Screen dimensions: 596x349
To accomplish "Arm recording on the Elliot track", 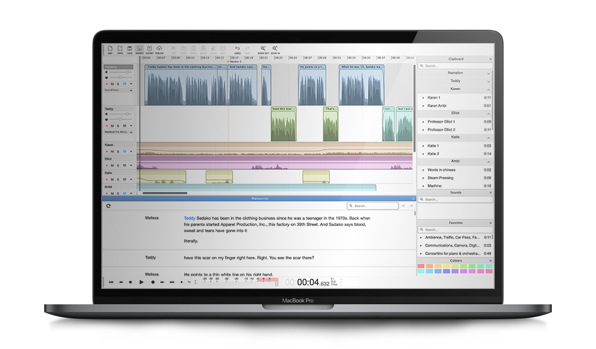I will pyautogui.click(x=106, y=165).
